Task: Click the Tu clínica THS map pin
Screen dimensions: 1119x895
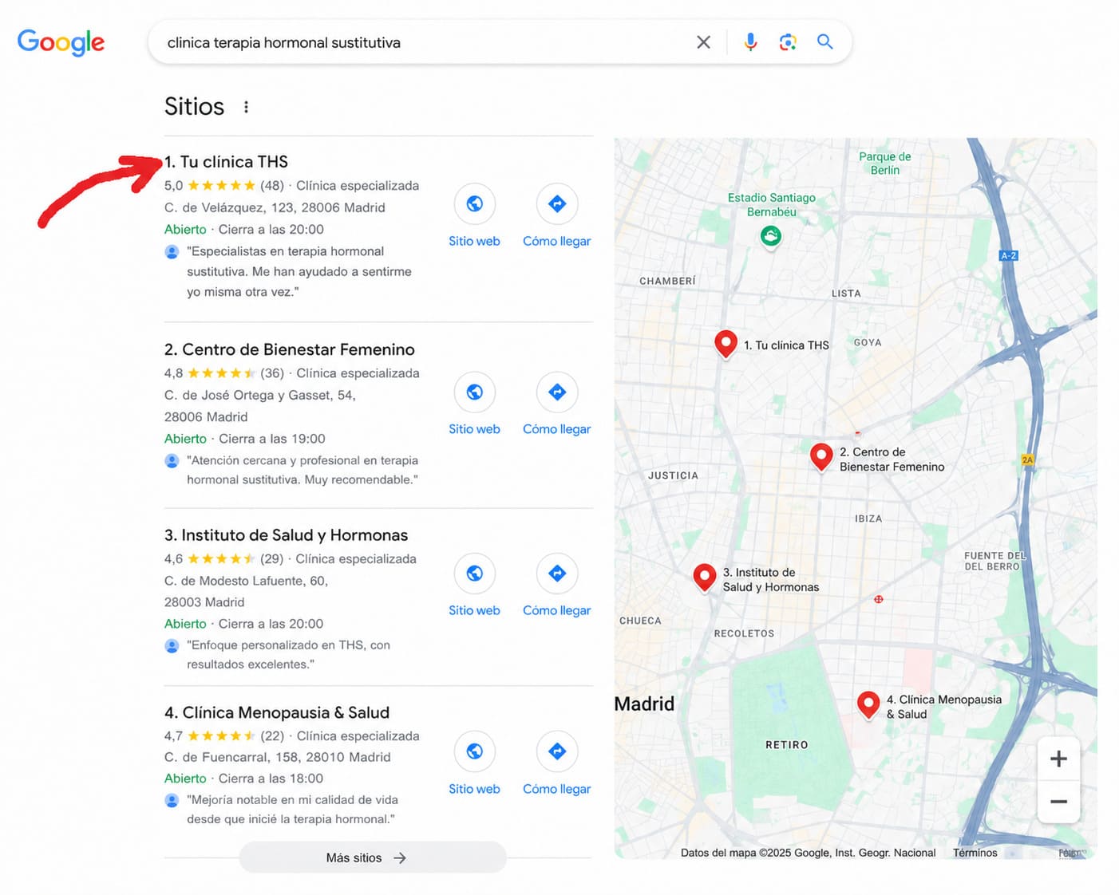Action: tap(726, 344)
